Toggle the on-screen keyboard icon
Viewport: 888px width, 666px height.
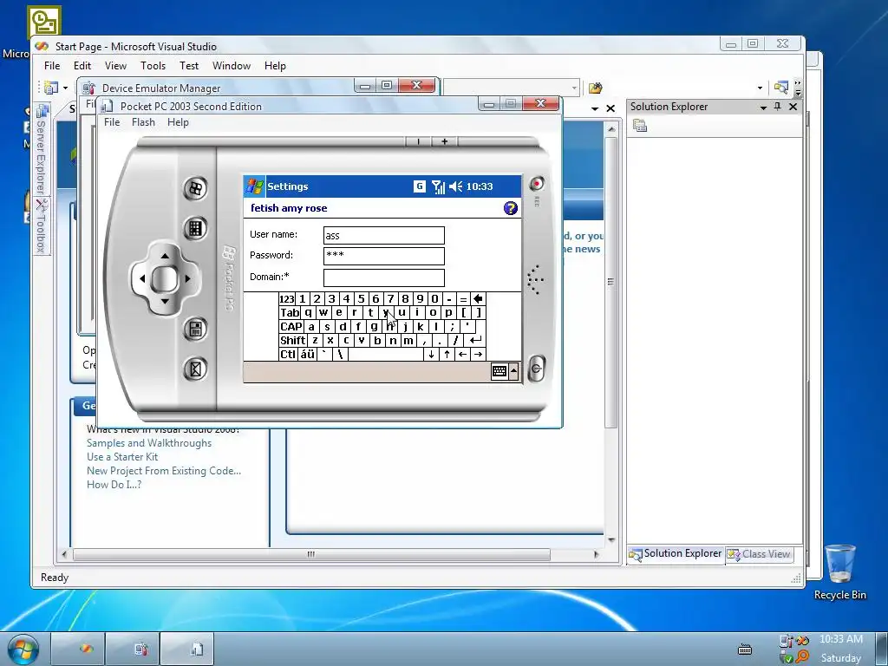499,371
